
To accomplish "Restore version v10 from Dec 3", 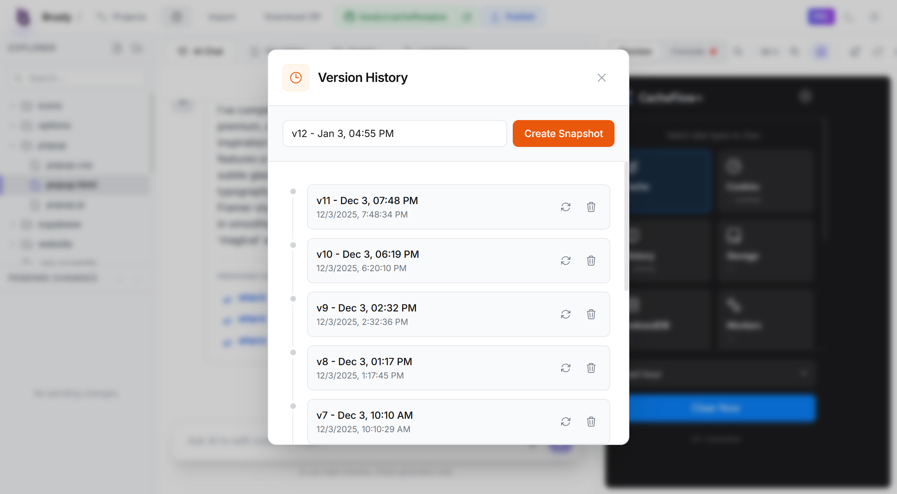I will [565, 261].
